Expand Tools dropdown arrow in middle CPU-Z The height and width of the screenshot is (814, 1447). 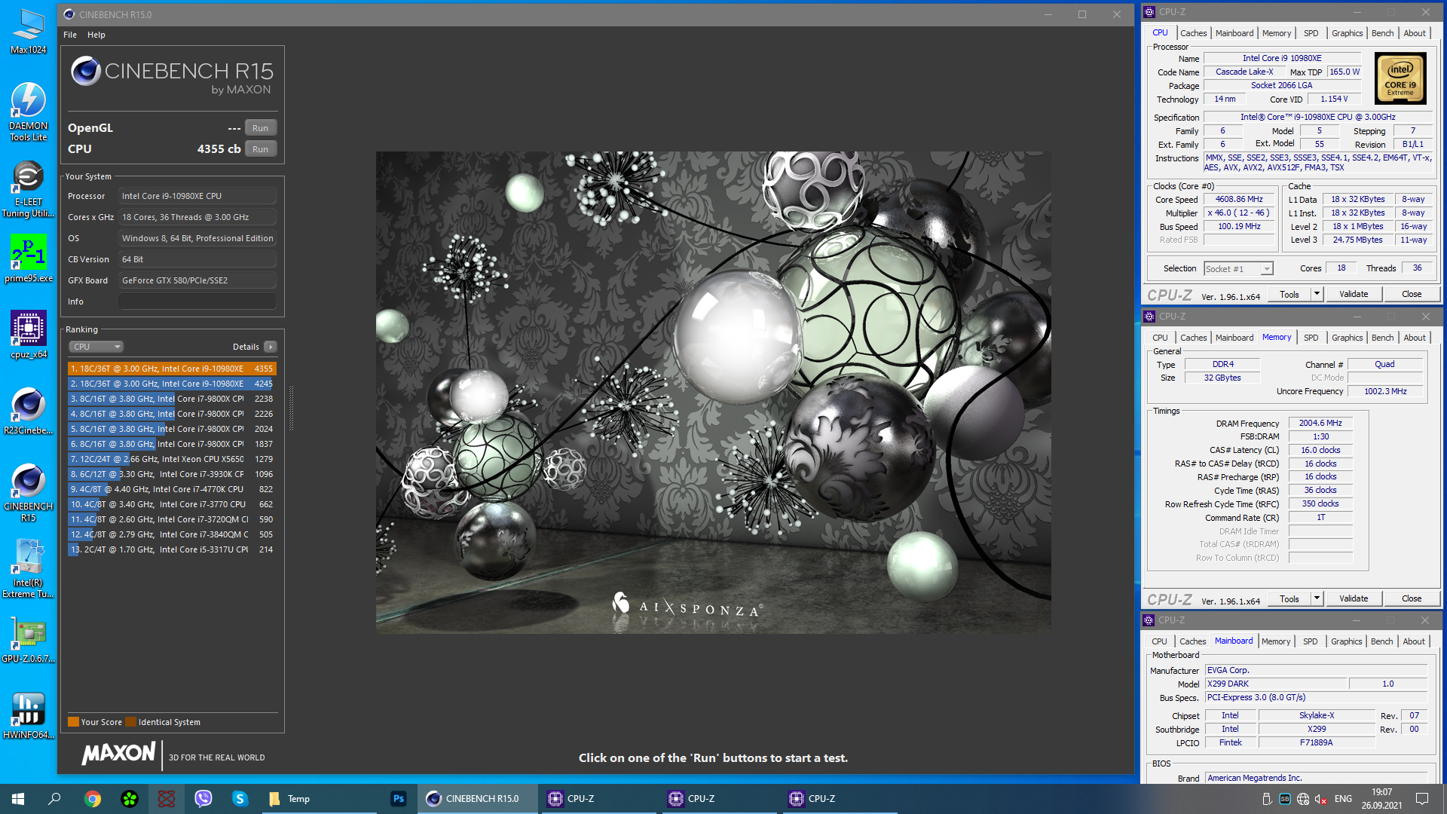[1317, 599]
